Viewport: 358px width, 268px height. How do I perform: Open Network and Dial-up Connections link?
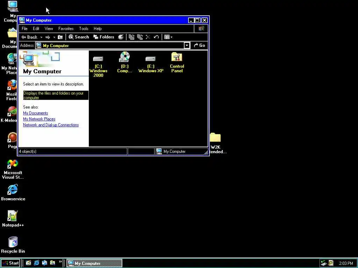tap(51, 125)
